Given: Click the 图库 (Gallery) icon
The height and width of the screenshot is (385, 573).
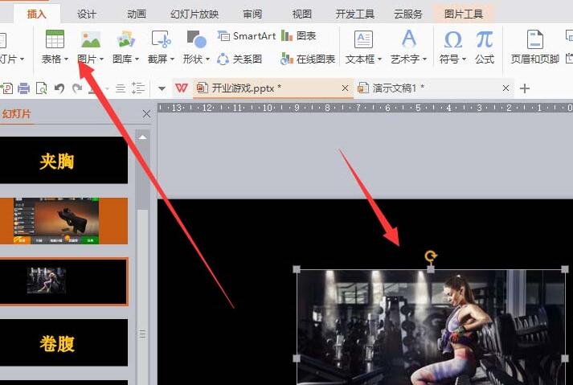Looking at the screenshot, I should pos(125,39).
